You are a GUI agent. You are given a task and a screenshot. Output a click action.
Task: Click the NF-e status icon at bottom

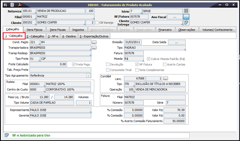[x=7, y=135]
